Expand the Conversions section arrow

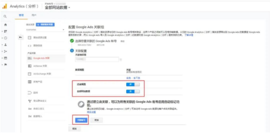click(2, 65)
